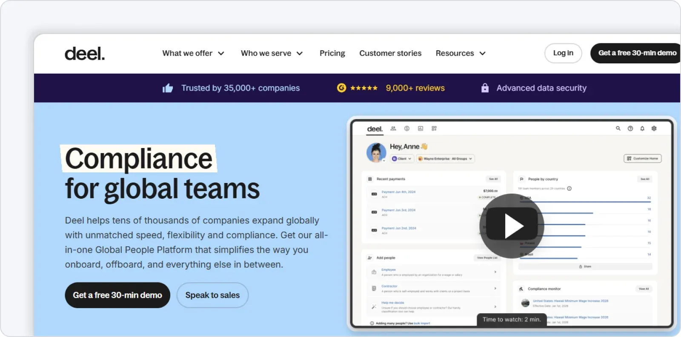This screenshot has height=337, width=681.
Task: Go to the Pricing page
Action: click(x=332, y=53)
